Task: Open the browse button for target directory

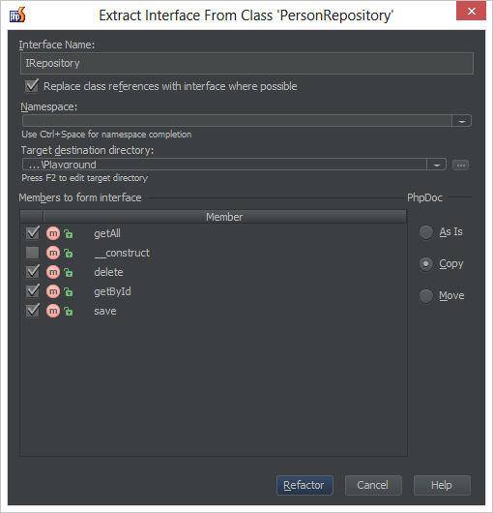Action: coord(461,165)
